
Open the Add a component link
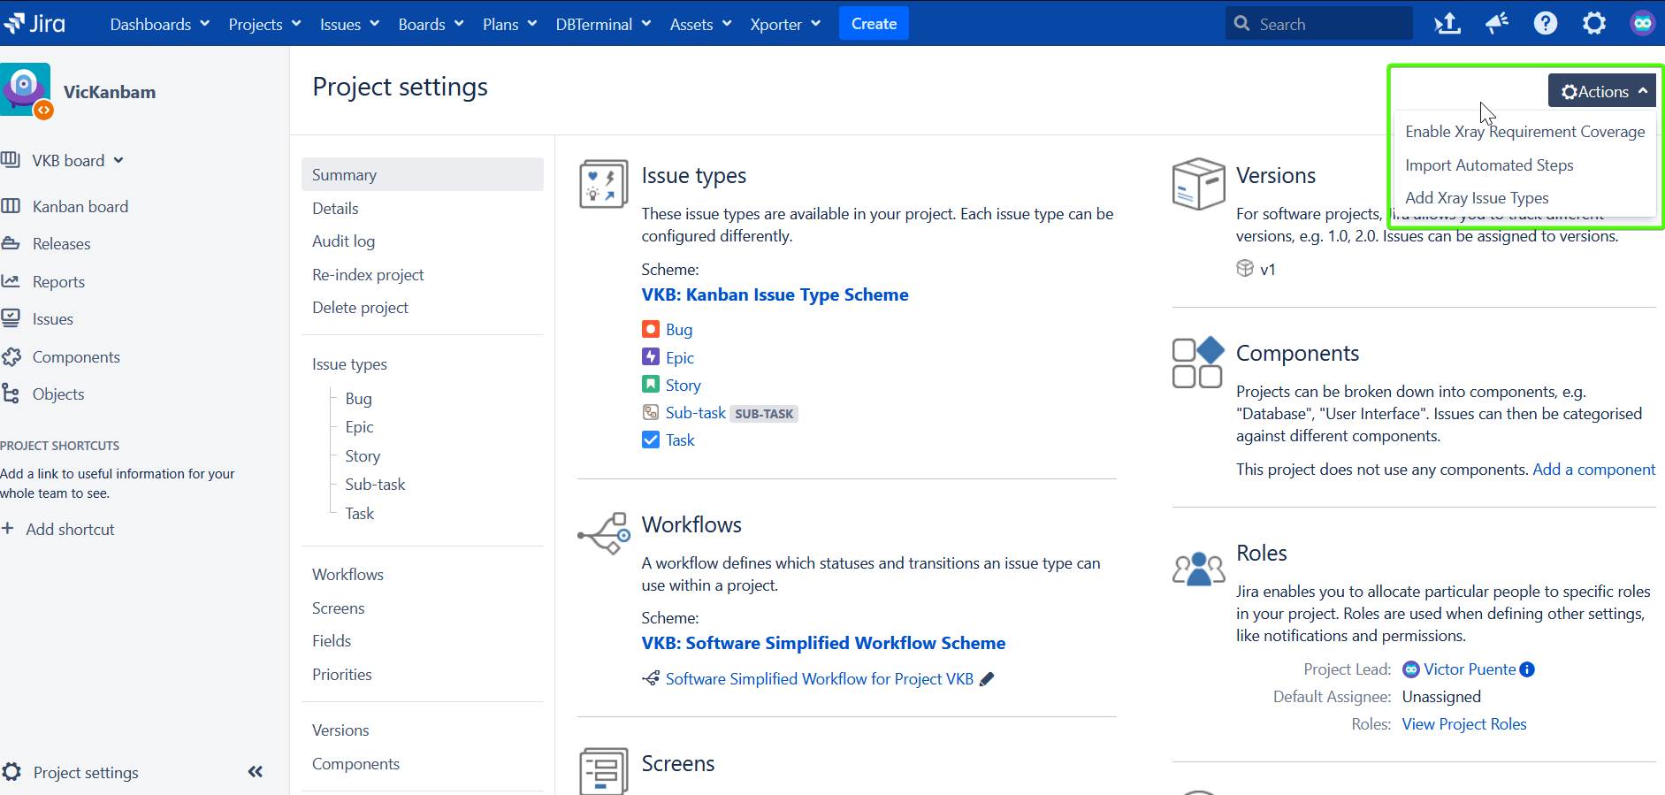(x=1593, y=470)
